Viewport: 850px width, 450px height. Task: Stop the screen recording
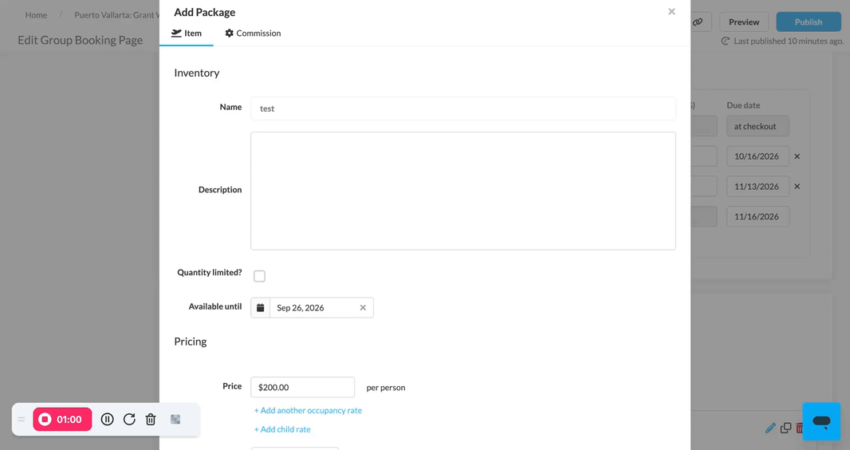(x=62, y=419)
